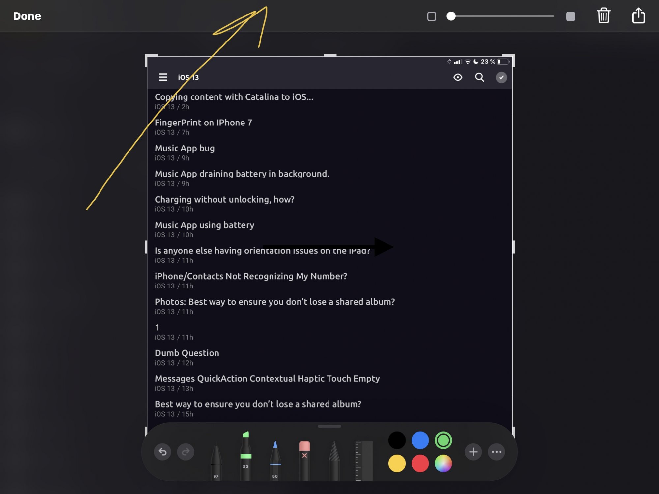Pick the green color swatch

click(x=443, y=440)
